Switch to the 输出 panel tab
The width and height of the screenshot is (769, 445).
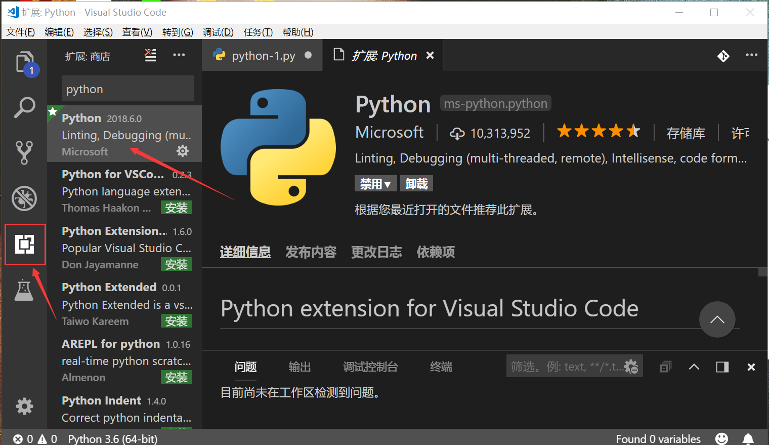300,367
